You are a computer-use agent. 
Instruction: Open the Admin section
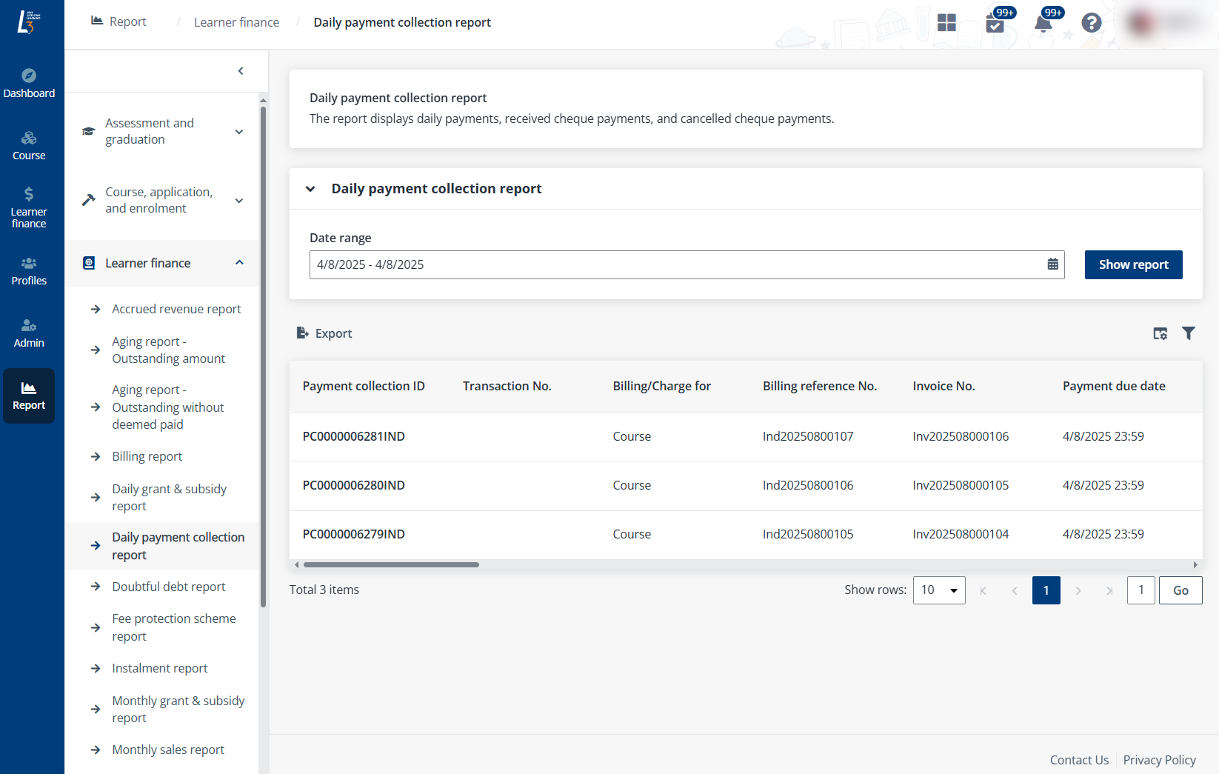coord(29,333)
